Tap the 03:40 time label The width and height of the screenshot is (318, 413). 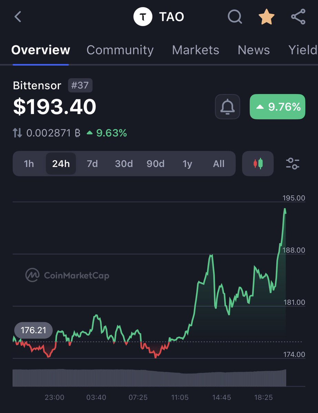click(x=96, y=397)
